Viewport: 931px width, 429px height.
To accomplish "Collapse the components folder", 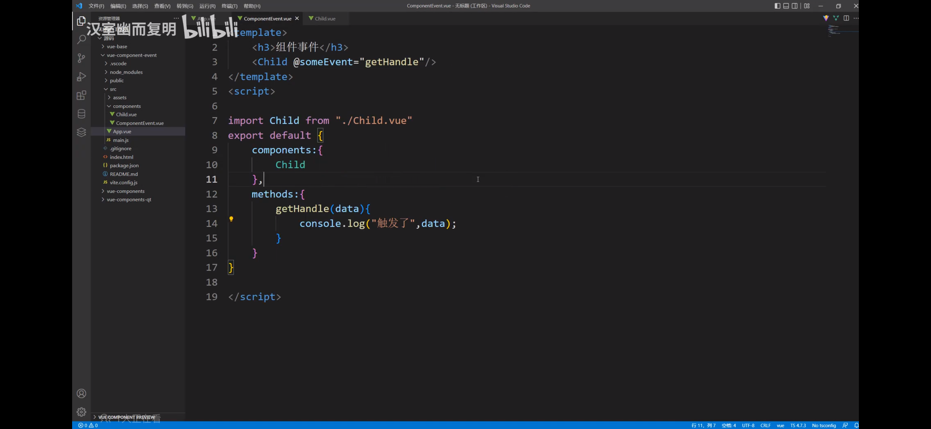I will tap(126, 106).
